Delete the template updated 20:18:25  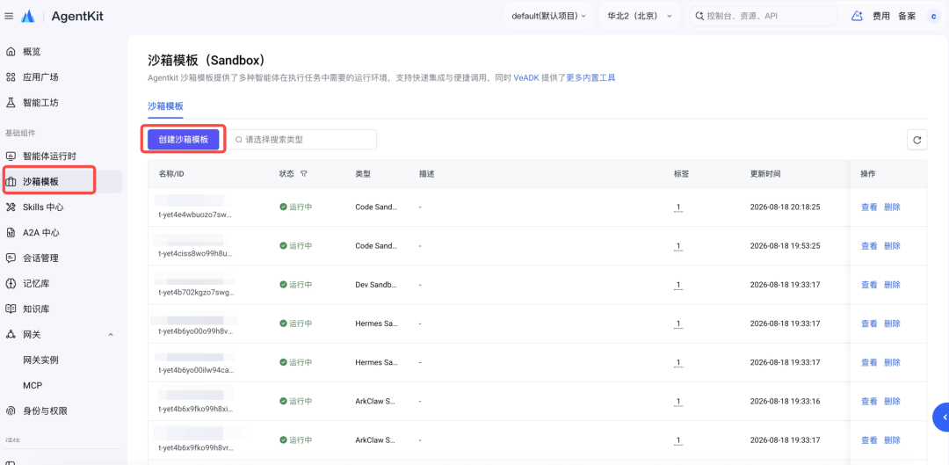point(892,207)
